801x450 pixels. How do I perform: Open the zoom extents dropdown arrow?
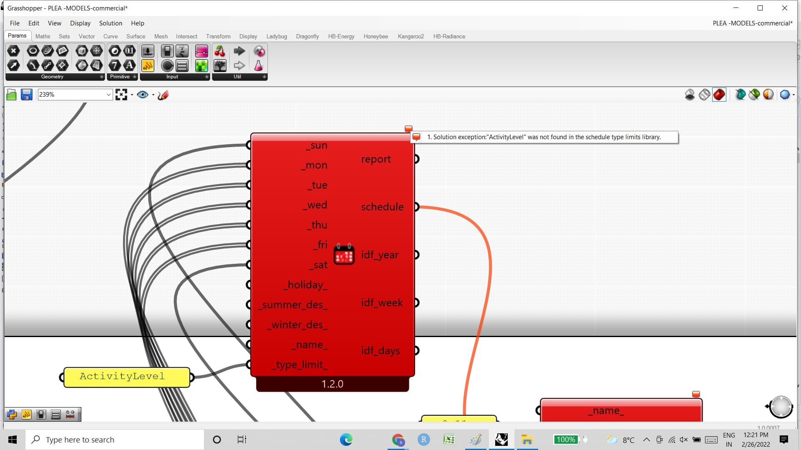tap(132, 95)
